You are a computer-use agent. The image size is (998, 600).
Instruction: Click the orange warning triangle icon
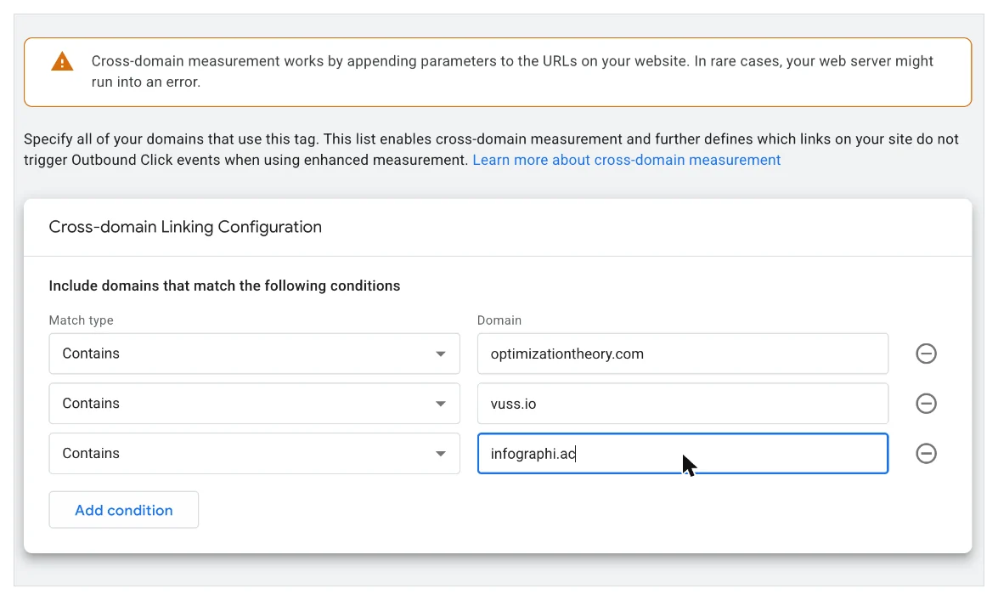(x=62, y=62)
